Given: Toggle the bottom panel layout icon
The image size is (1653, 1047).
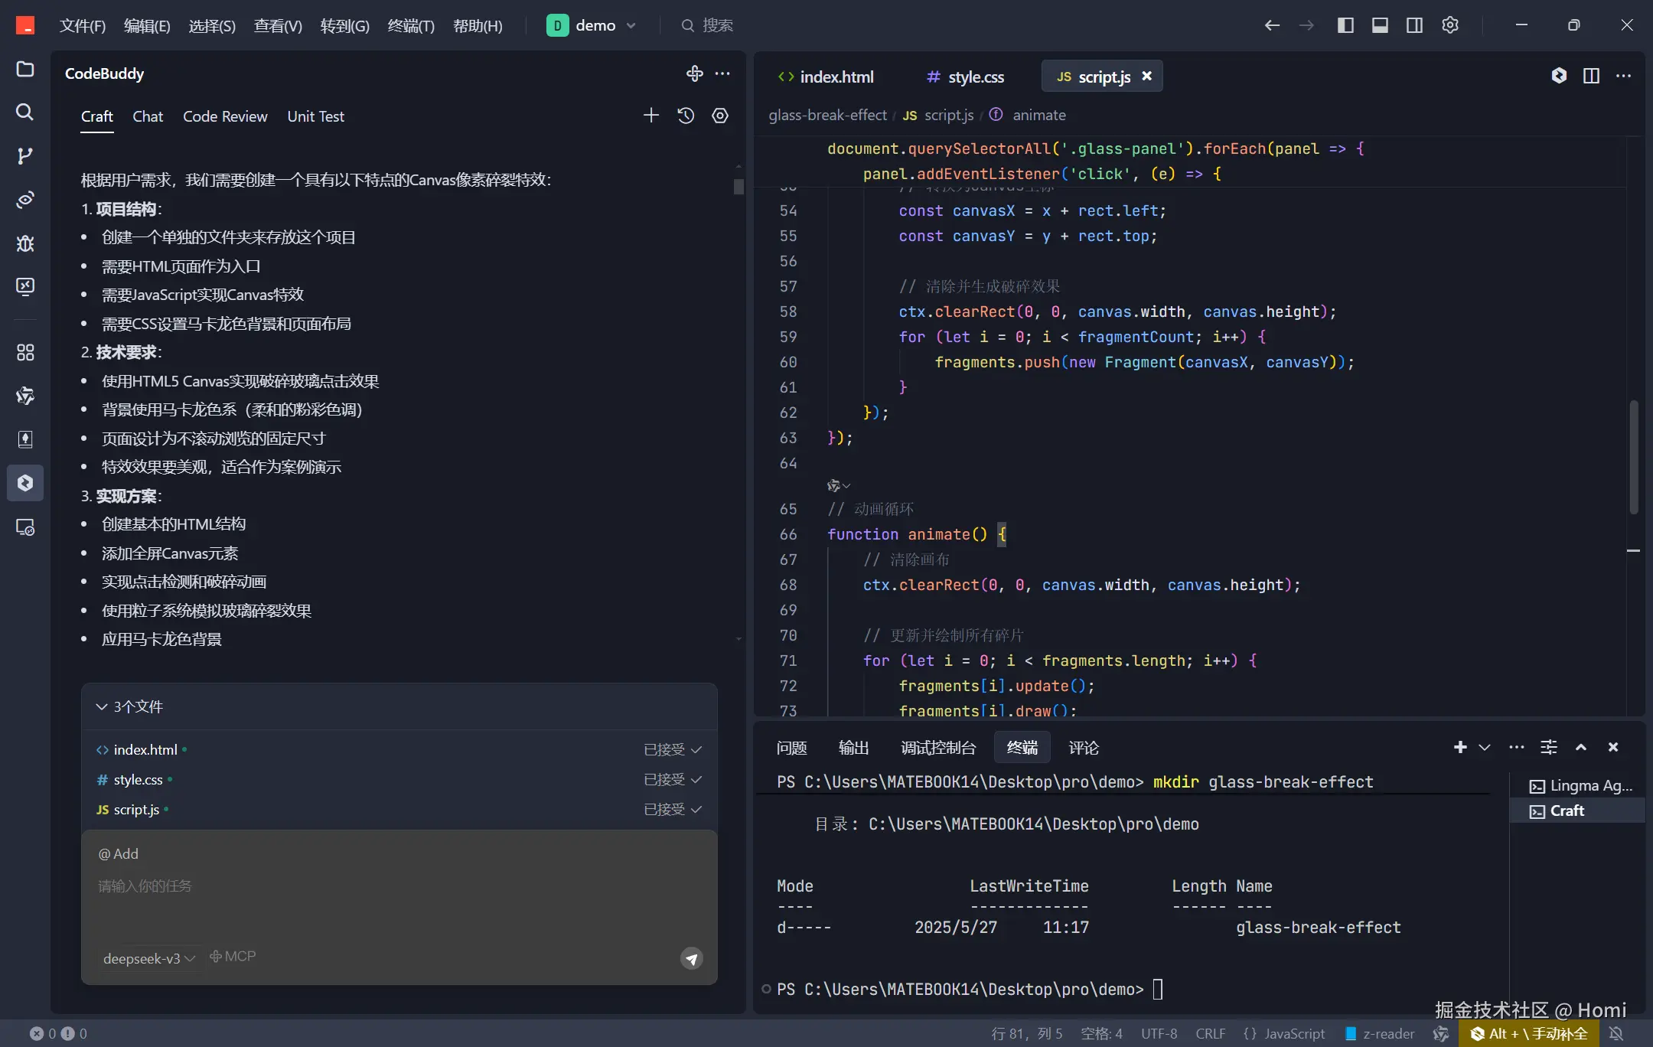Looking at the screenshot, I should tap(1380, 25).
